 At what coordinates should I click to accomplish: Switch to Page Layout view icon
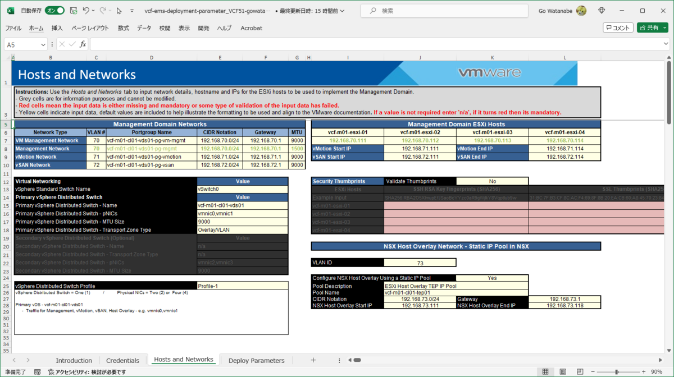(x=563, y=372)
